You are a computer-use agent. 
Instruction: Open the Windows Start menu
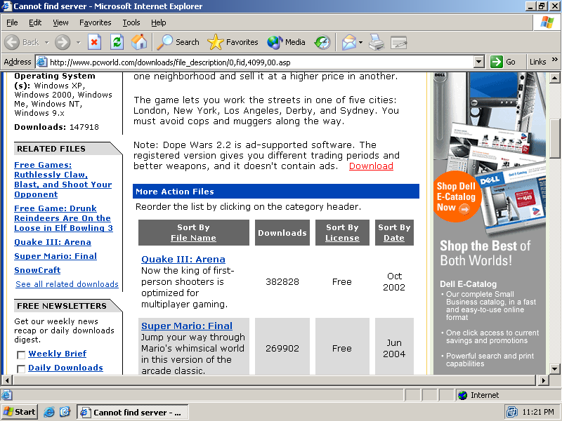tap(20, 412)
